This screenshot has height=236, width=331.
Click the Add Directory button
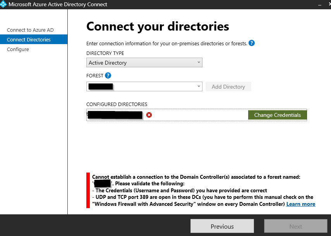point(228,87)
